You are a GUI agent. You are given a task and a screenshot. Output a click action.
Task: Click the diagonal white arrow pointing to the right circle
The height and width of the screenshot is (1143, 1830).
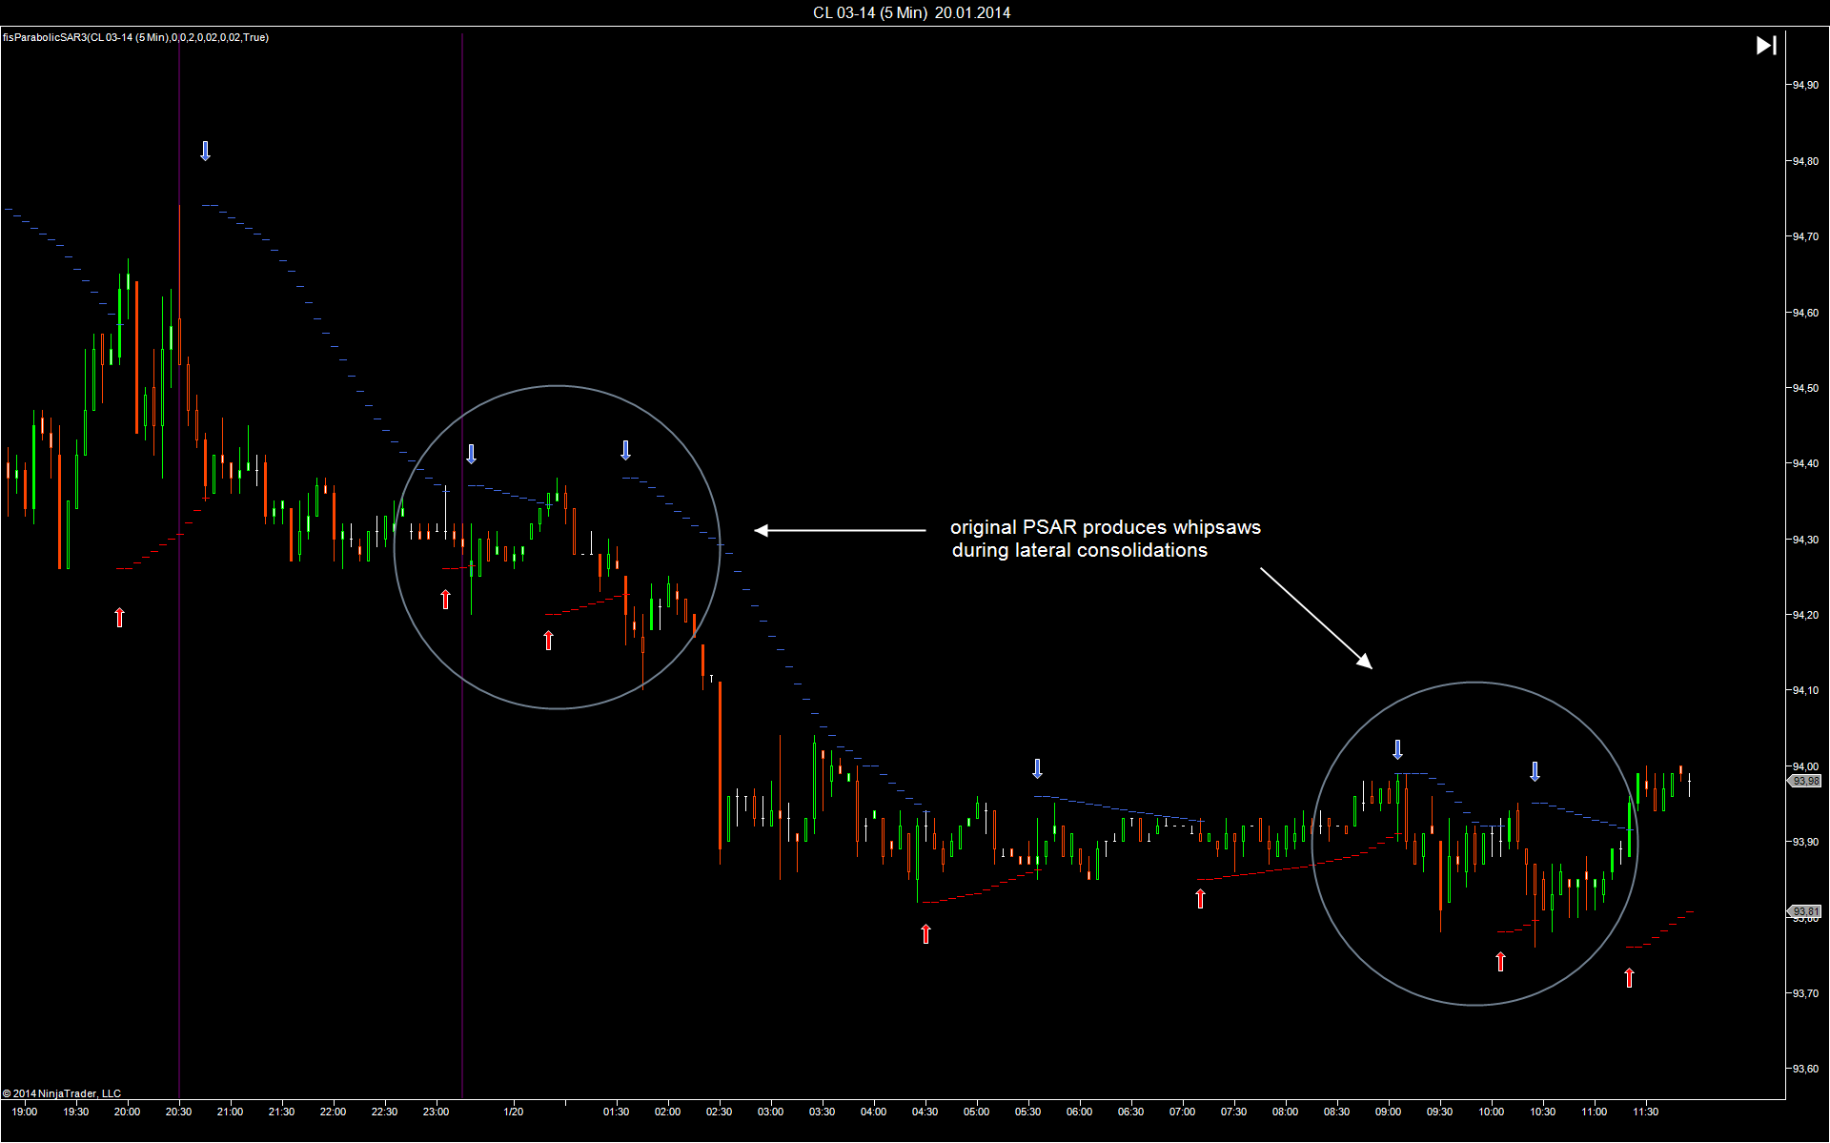1315,618
